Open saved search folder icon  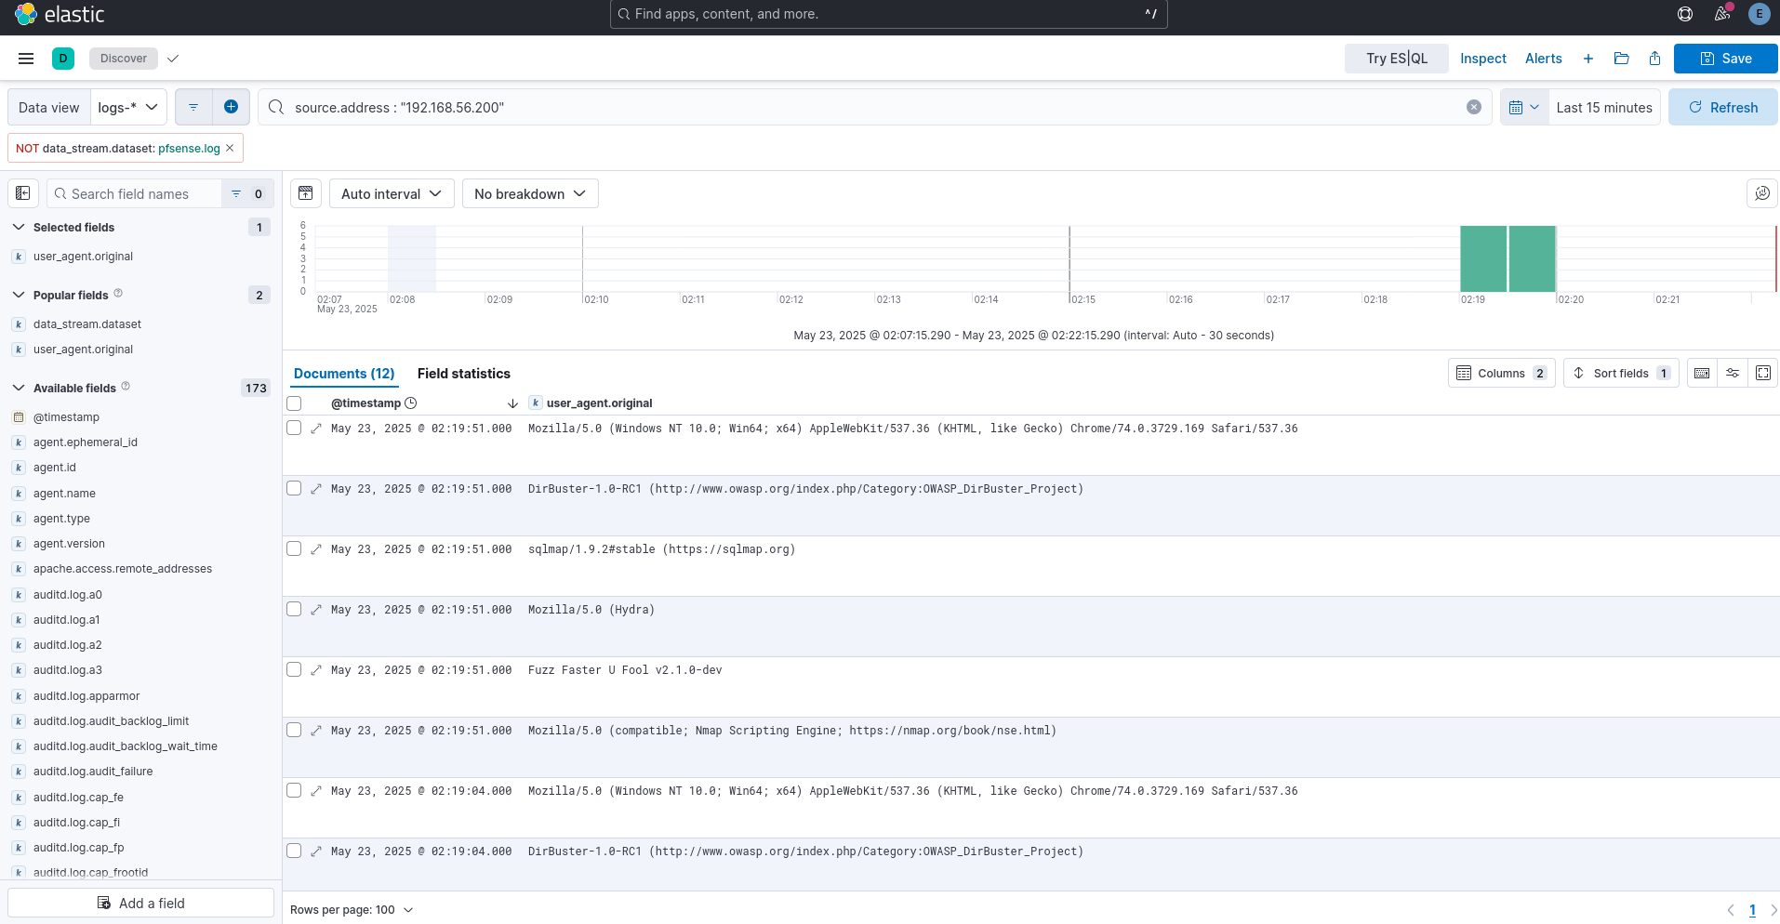pyautogui.click(x=1621, y=59)
